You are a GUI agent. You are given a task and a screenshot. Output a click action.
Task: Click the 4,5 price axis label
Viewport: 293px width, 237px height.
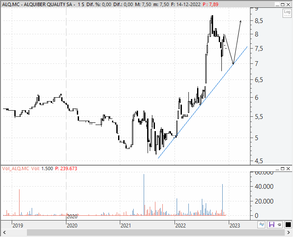pyautogui.click(x=259, y=161)
